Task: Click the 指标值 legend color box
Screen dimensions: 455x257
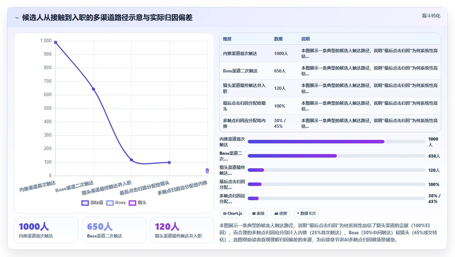Action: [85, 203]
